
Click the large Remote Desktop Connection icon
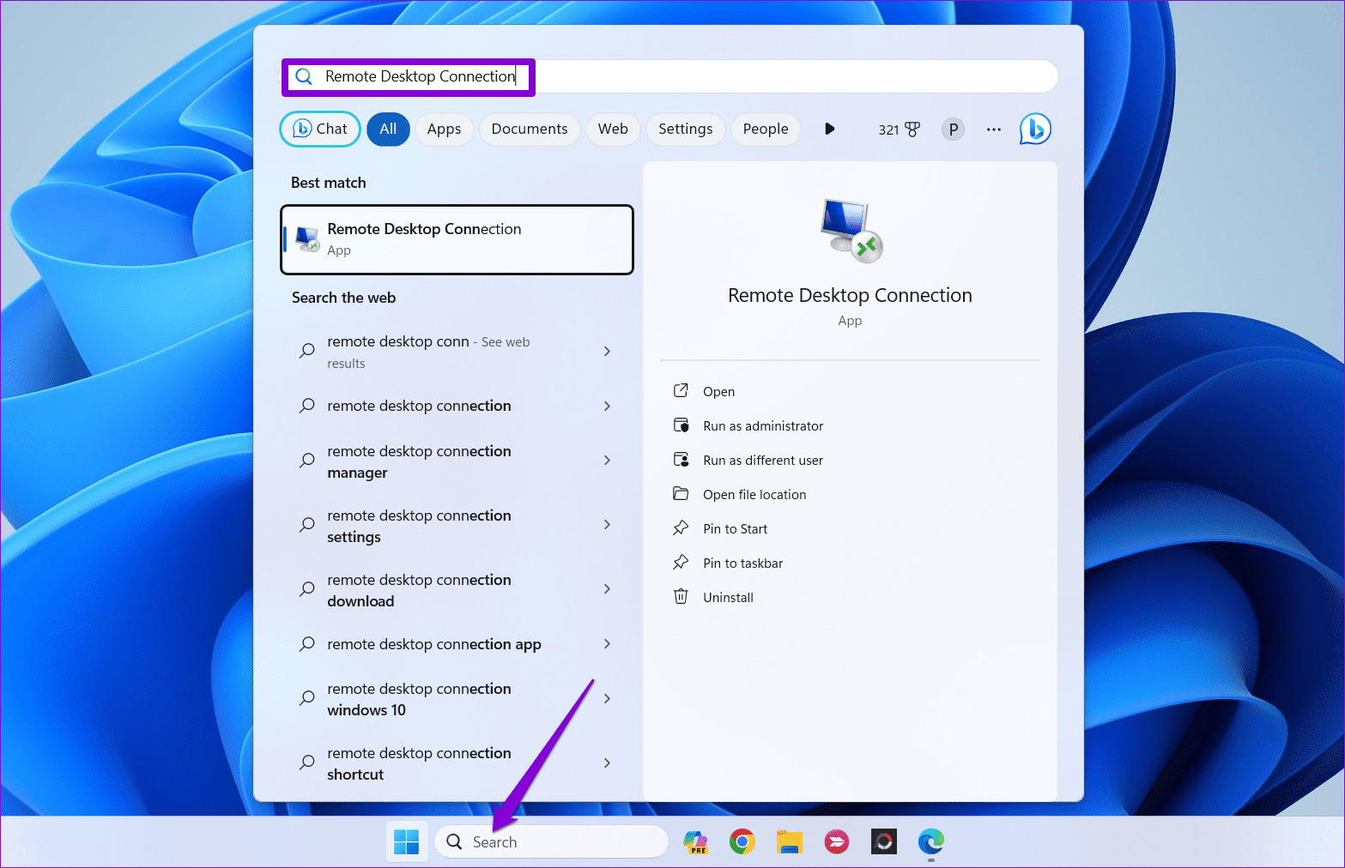[851, 230]
